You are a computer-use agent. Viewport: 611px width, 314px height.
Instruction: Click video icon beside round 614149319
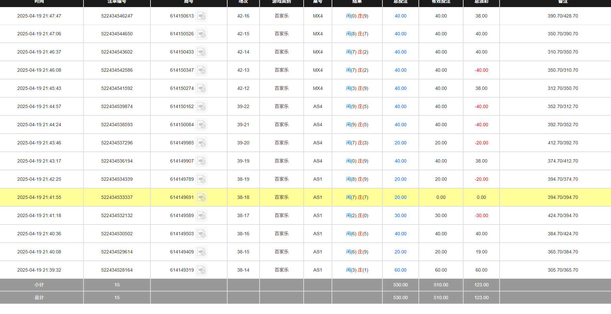coord(201,270)
